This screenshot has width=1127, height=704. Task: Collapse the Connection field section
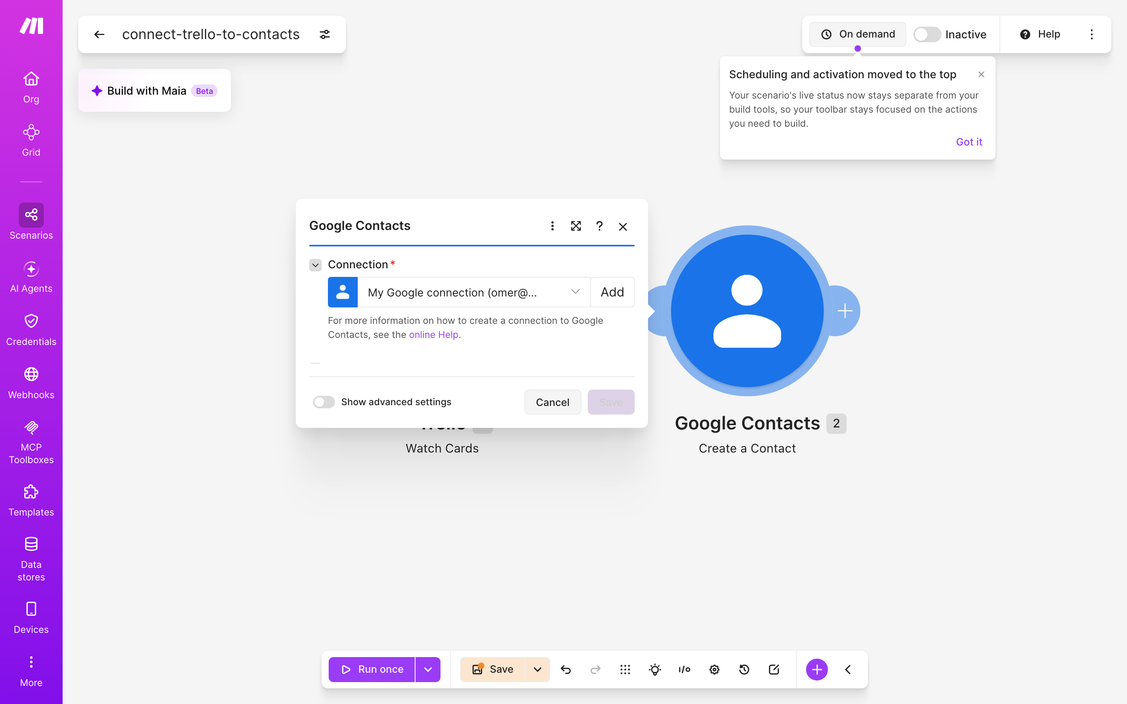(x=315, y=265)
